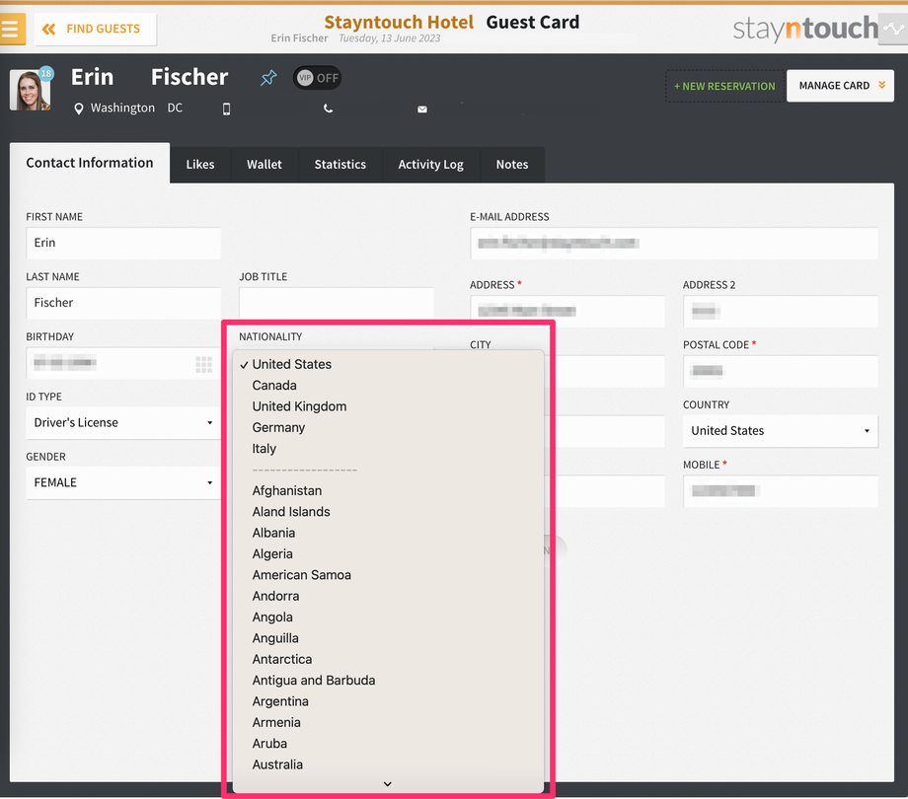908x799 pixels.
Task: Open the ID Type dropdown
Action: coord(123,423)
